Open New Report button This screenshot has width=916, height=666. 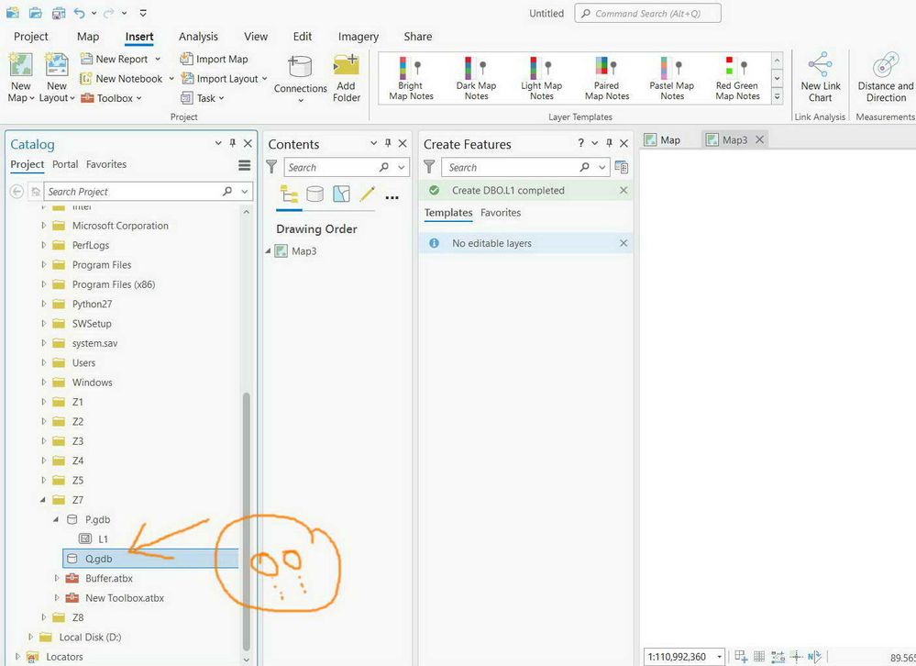tap(120, 59)
